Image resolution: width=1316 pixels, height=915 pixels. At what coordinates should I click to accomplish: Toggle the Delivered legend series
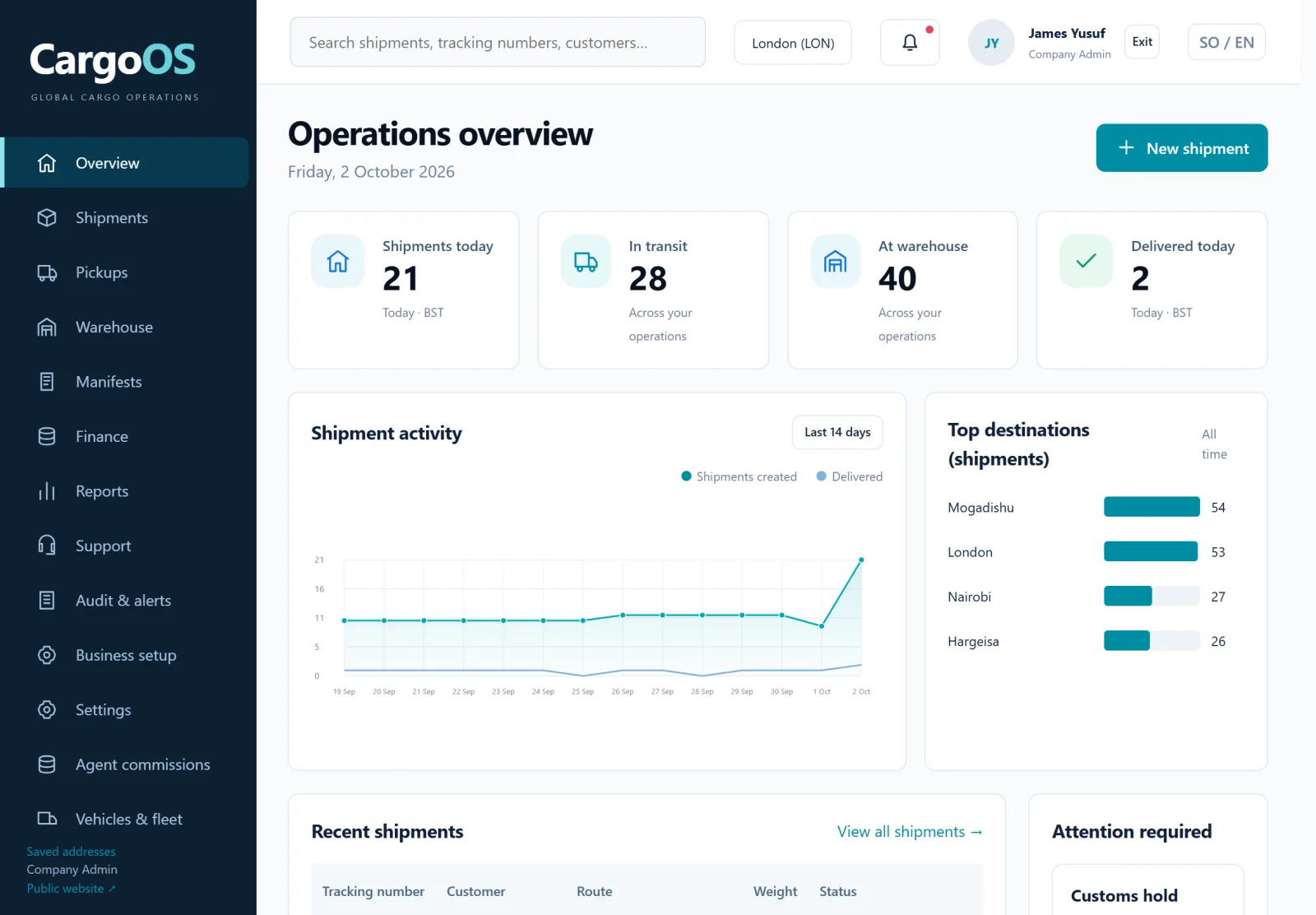point(849,476)
